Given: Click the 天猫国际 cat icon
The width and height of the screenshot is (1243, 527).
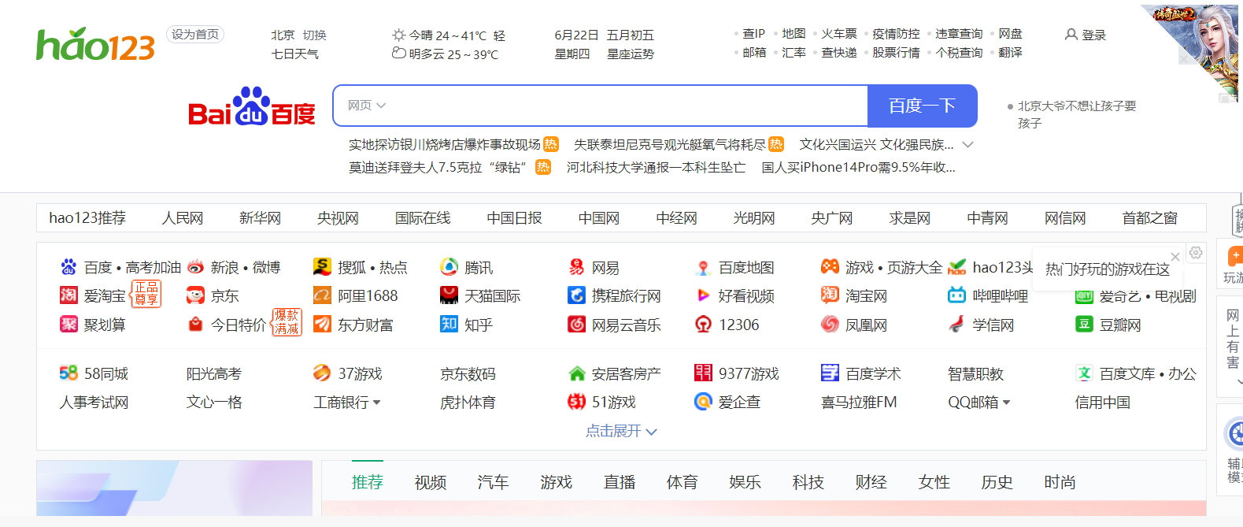Looking at the screenshot, I should click(x=449, y=295).
